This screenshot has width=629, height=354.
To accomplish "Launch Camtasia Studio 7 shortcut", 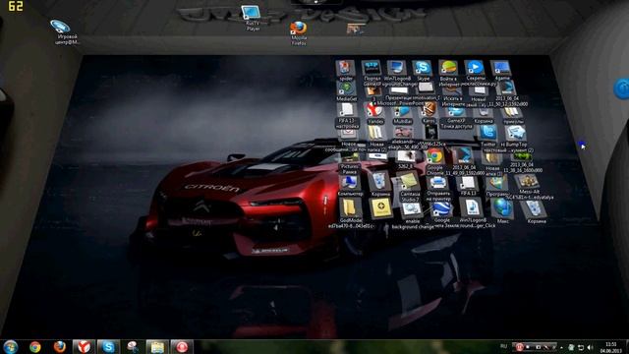I will click(409, 186).
